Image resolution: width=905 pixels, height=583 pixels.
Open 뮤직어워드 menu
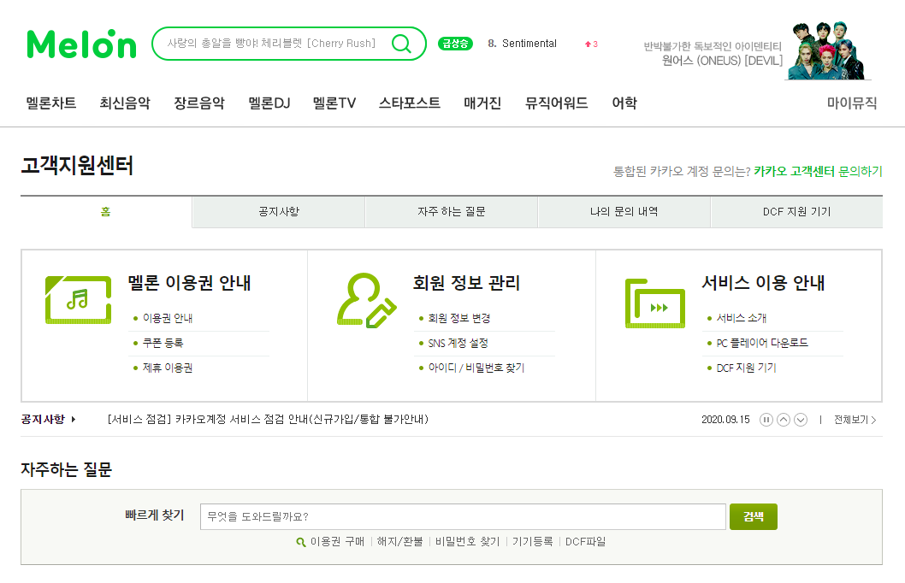pyautogui.click(x=556, y=103)
